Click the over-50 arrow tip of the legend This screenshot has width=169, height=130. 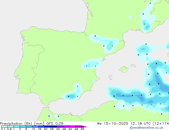(84, 127)
